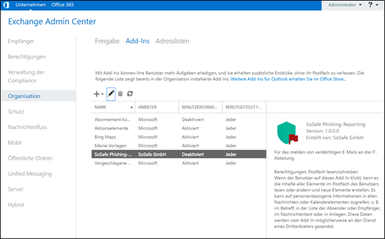The image size is (385, 239).
Task: Click the trash can delete icon
Action: click(120, 94)
